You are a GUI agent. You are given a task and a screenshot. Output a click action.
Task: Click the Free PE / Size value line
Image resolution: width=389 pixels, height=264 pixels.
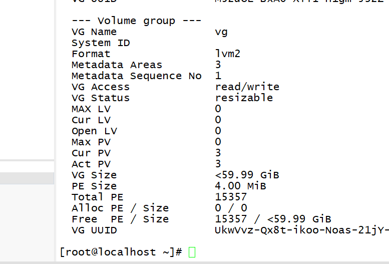point(273,219)
